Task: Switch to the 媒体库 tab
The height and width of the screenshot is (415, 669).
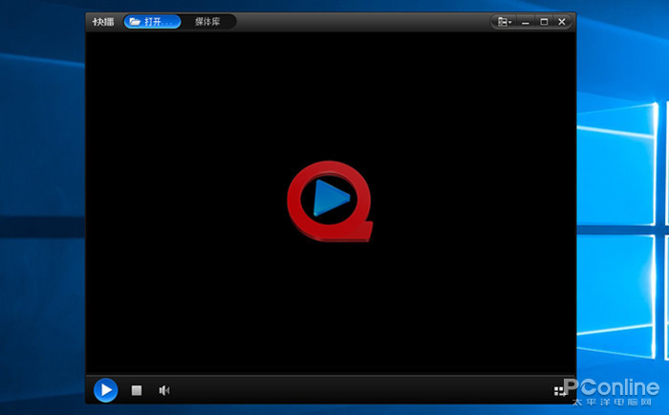Action: [x=207, y=22]
